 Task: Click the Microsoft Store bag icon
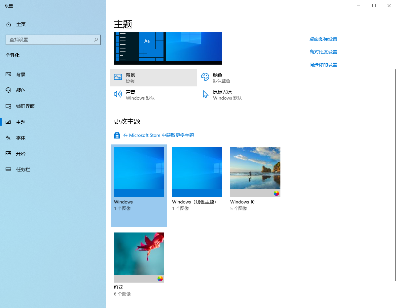117,135
